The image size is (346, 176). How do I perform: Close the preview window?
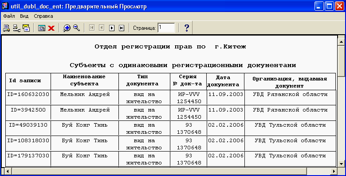[339, 6]
